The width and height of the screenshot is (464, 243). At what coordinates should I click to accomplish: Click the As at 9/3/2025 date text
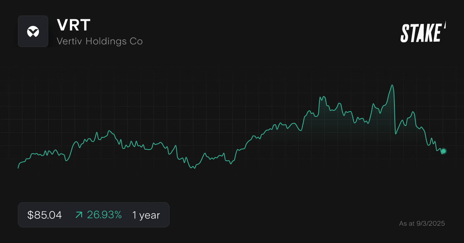(x=422, y=223)
